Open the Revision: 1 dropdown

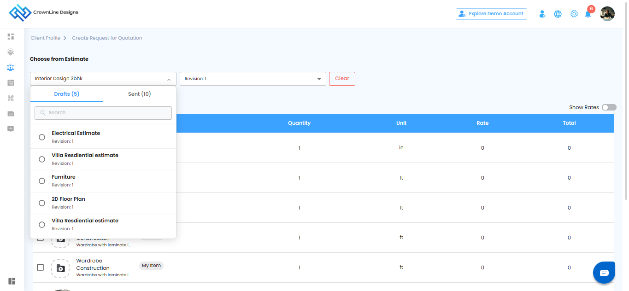pos(253,79)
